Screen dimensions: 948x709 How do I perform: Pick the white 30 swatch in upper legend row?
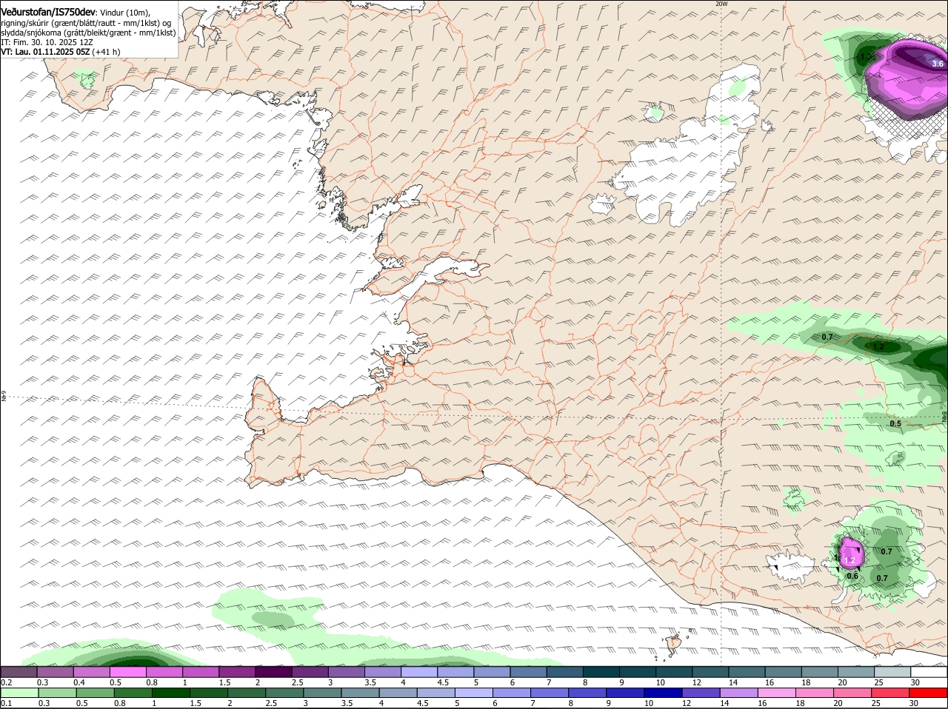[929, 671]
